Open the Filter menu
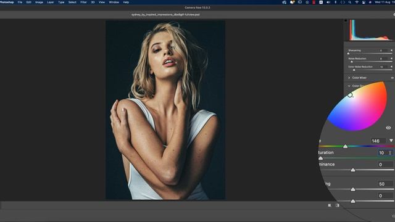 (x=84, y=2)
